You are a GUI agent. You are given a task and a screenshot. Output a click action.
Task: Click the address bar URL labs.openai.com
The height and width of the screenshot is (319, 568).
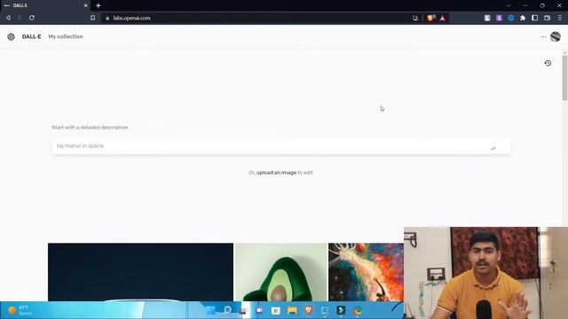[x=131, y=18]
